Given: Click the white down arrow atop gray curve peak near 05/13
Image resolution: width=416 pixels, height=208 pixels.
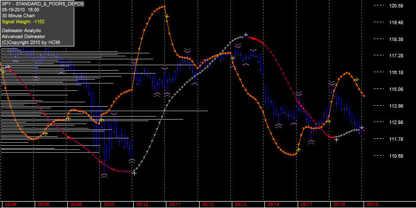Looking at the screenshot, I should coord(246,34).
